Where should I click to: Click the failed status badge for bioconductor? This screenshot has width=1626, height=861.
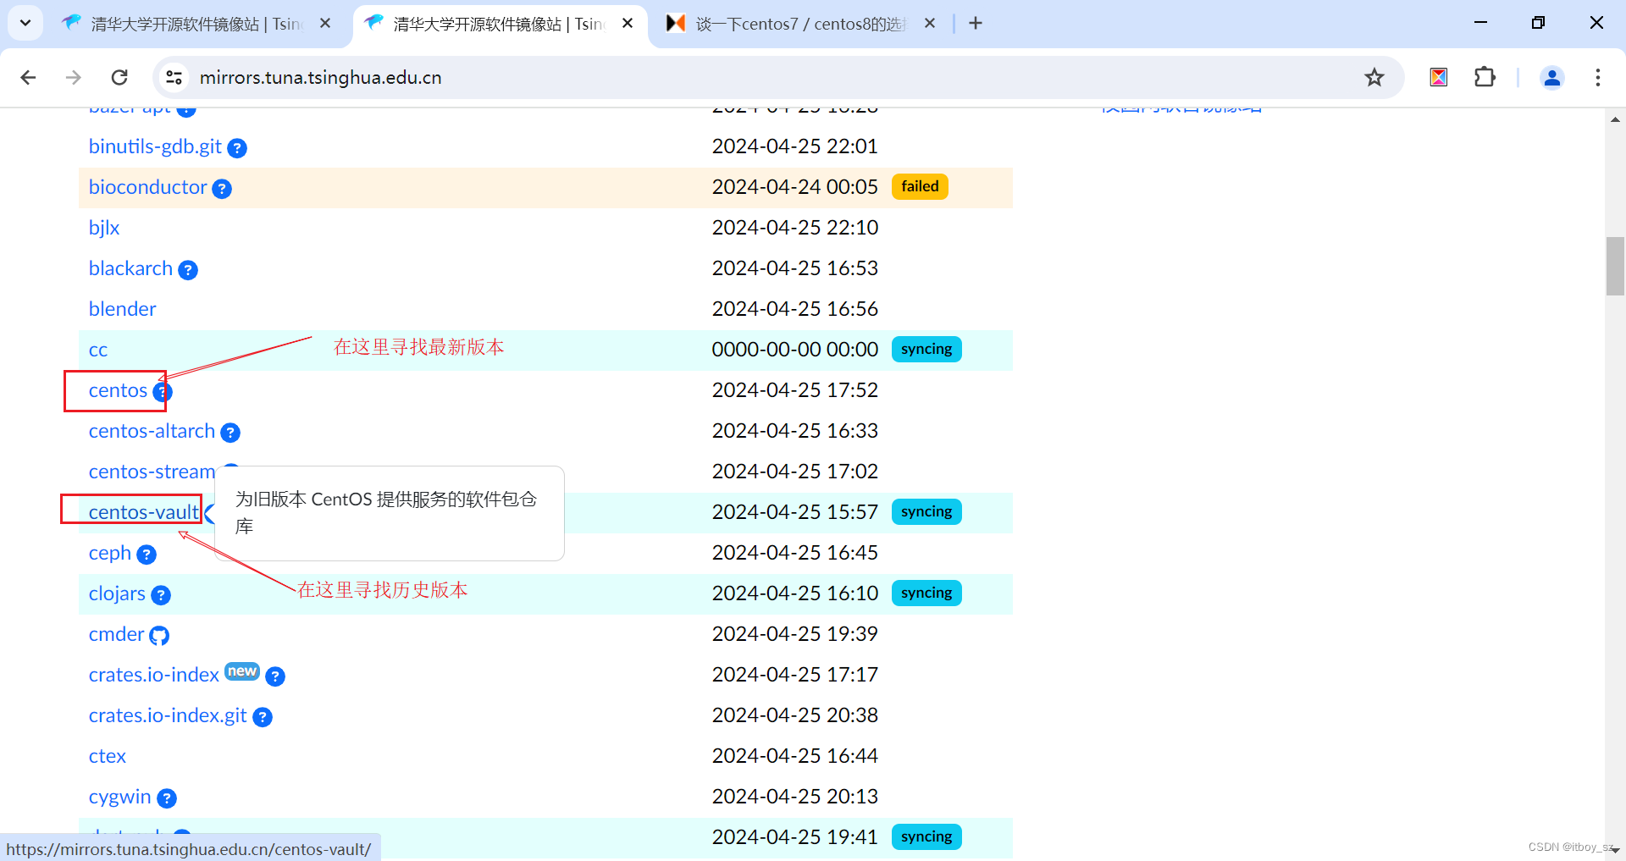[x=920, y=186]
